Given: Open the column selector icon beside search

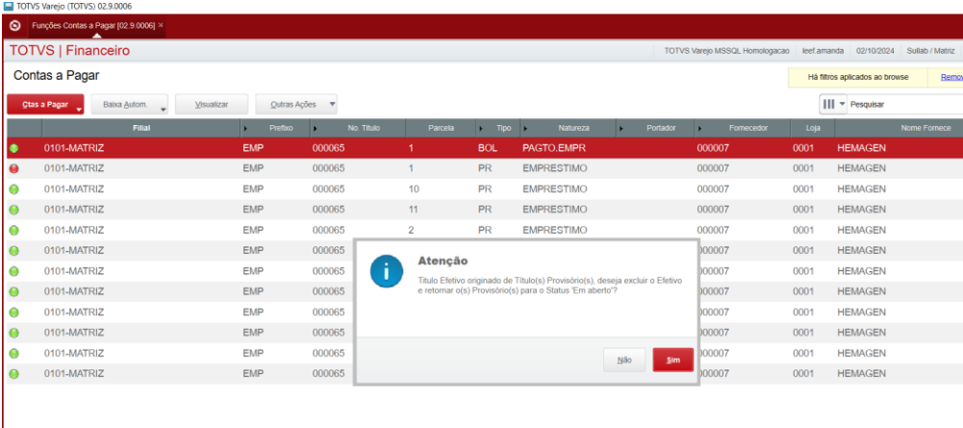Looking at the screenshot, I should 828,105.
